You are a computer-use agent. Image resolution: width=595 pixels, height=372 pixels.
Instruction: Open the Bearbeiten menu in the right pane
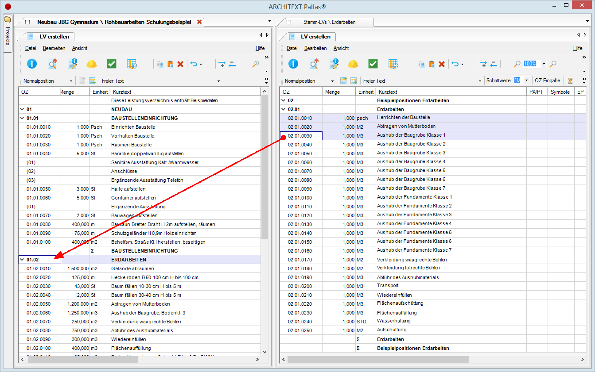[315, 48]
